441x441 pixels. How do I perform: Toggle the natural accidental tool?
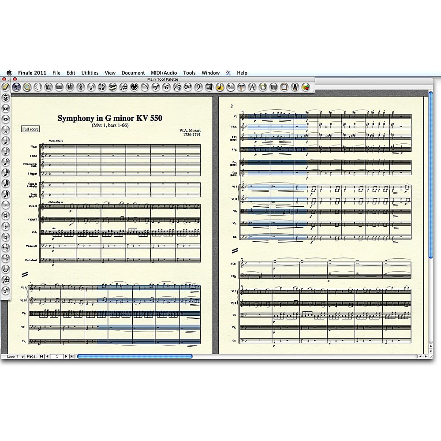6,237
